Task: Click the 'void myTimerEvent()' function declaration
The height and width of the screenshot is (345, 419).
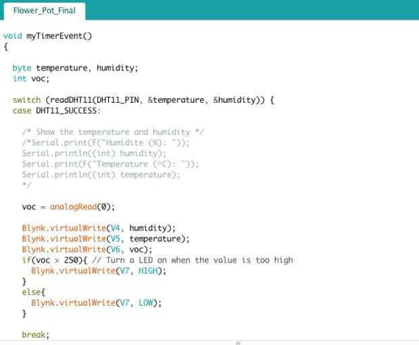Action: pos(47,36)
